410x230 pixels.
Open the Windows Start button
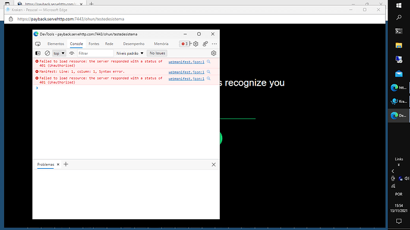coord(399,5)
